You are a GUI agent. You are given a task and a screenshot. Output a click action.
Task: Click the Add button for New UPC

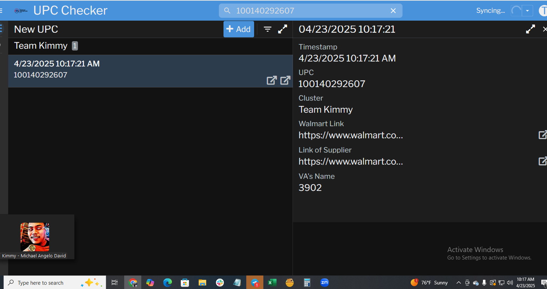coord(238,29)
